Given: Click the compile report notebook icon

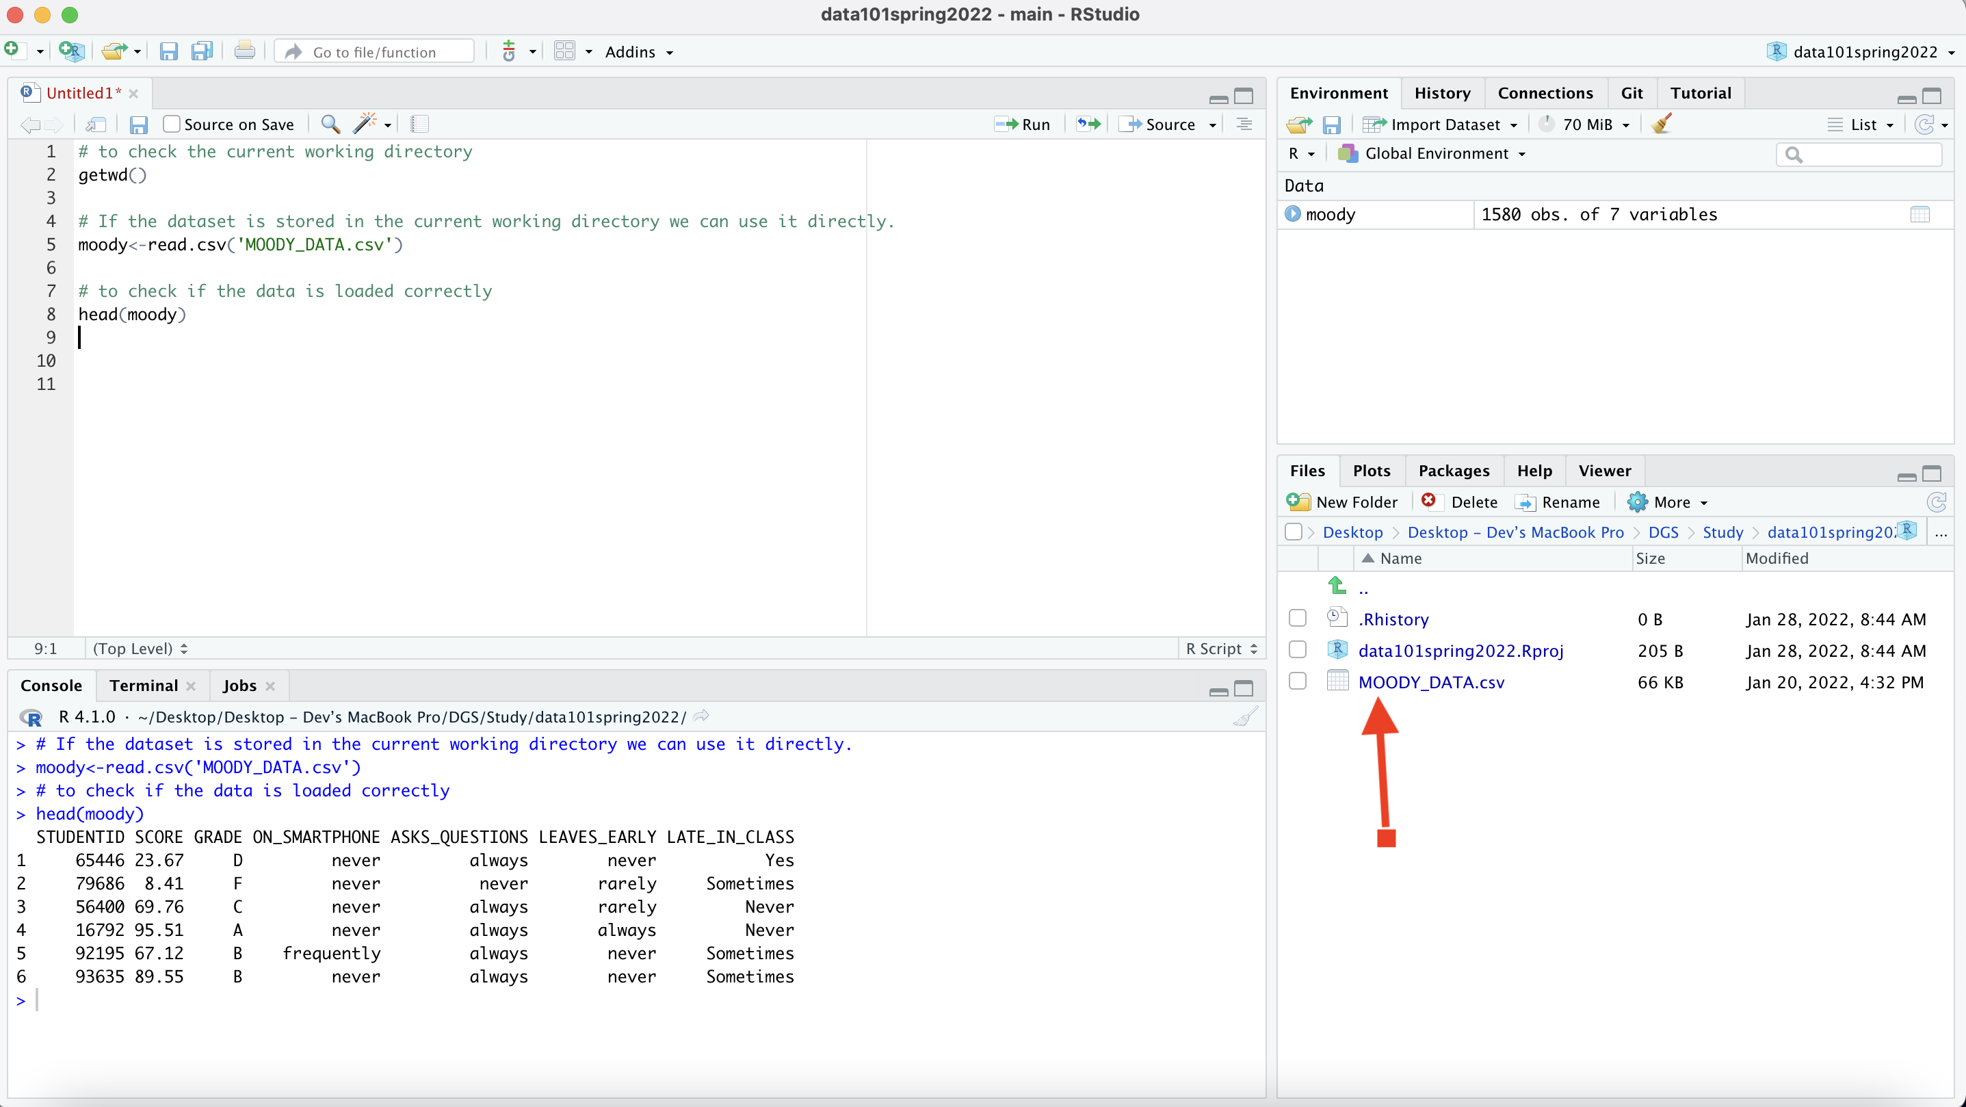Looking at the screenshot, I should pos(420,124).
